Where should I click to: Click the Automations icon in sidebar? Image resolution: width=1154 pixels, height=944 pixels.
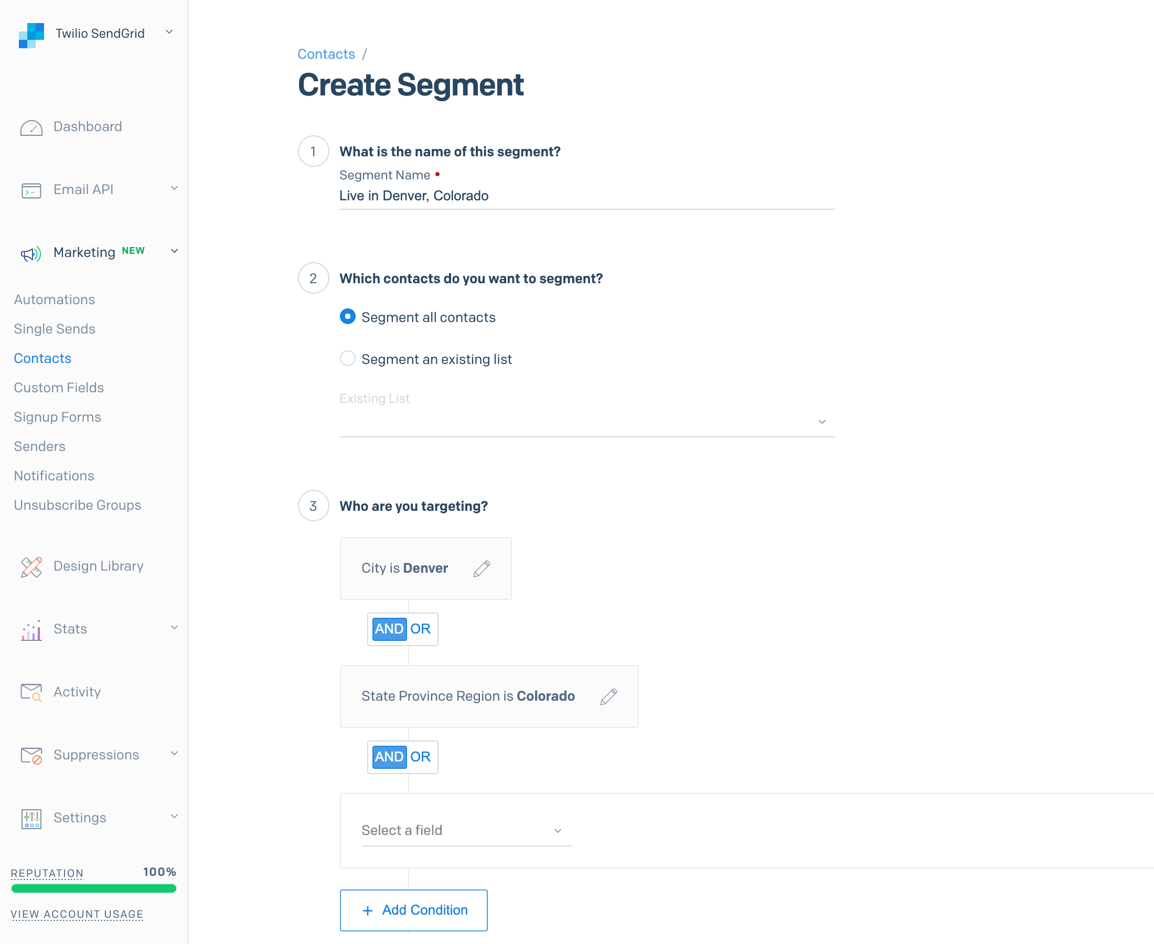point(55,299)
